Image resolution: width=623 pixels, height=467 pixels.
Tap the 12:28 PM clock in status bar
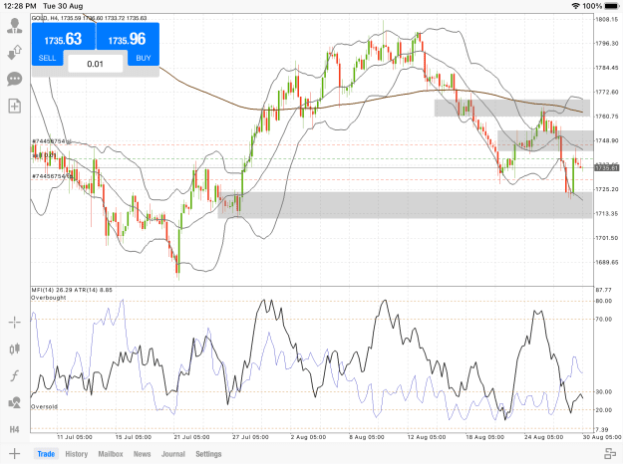20,6
